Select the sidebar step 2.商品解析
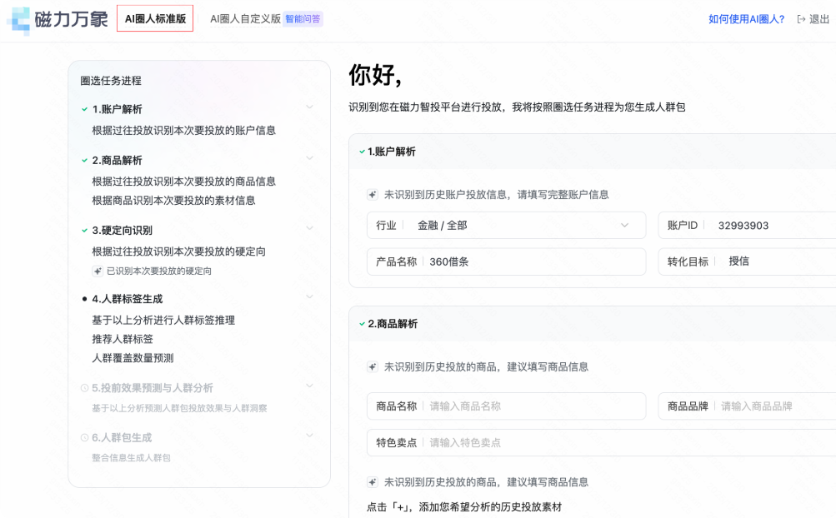Image resolution: width=836 pixels, height=518 pixels. pyautogui.click(x=118, y=161)
